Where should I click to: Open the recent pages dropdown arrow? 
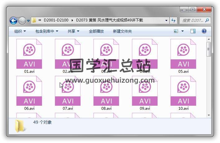28,21
